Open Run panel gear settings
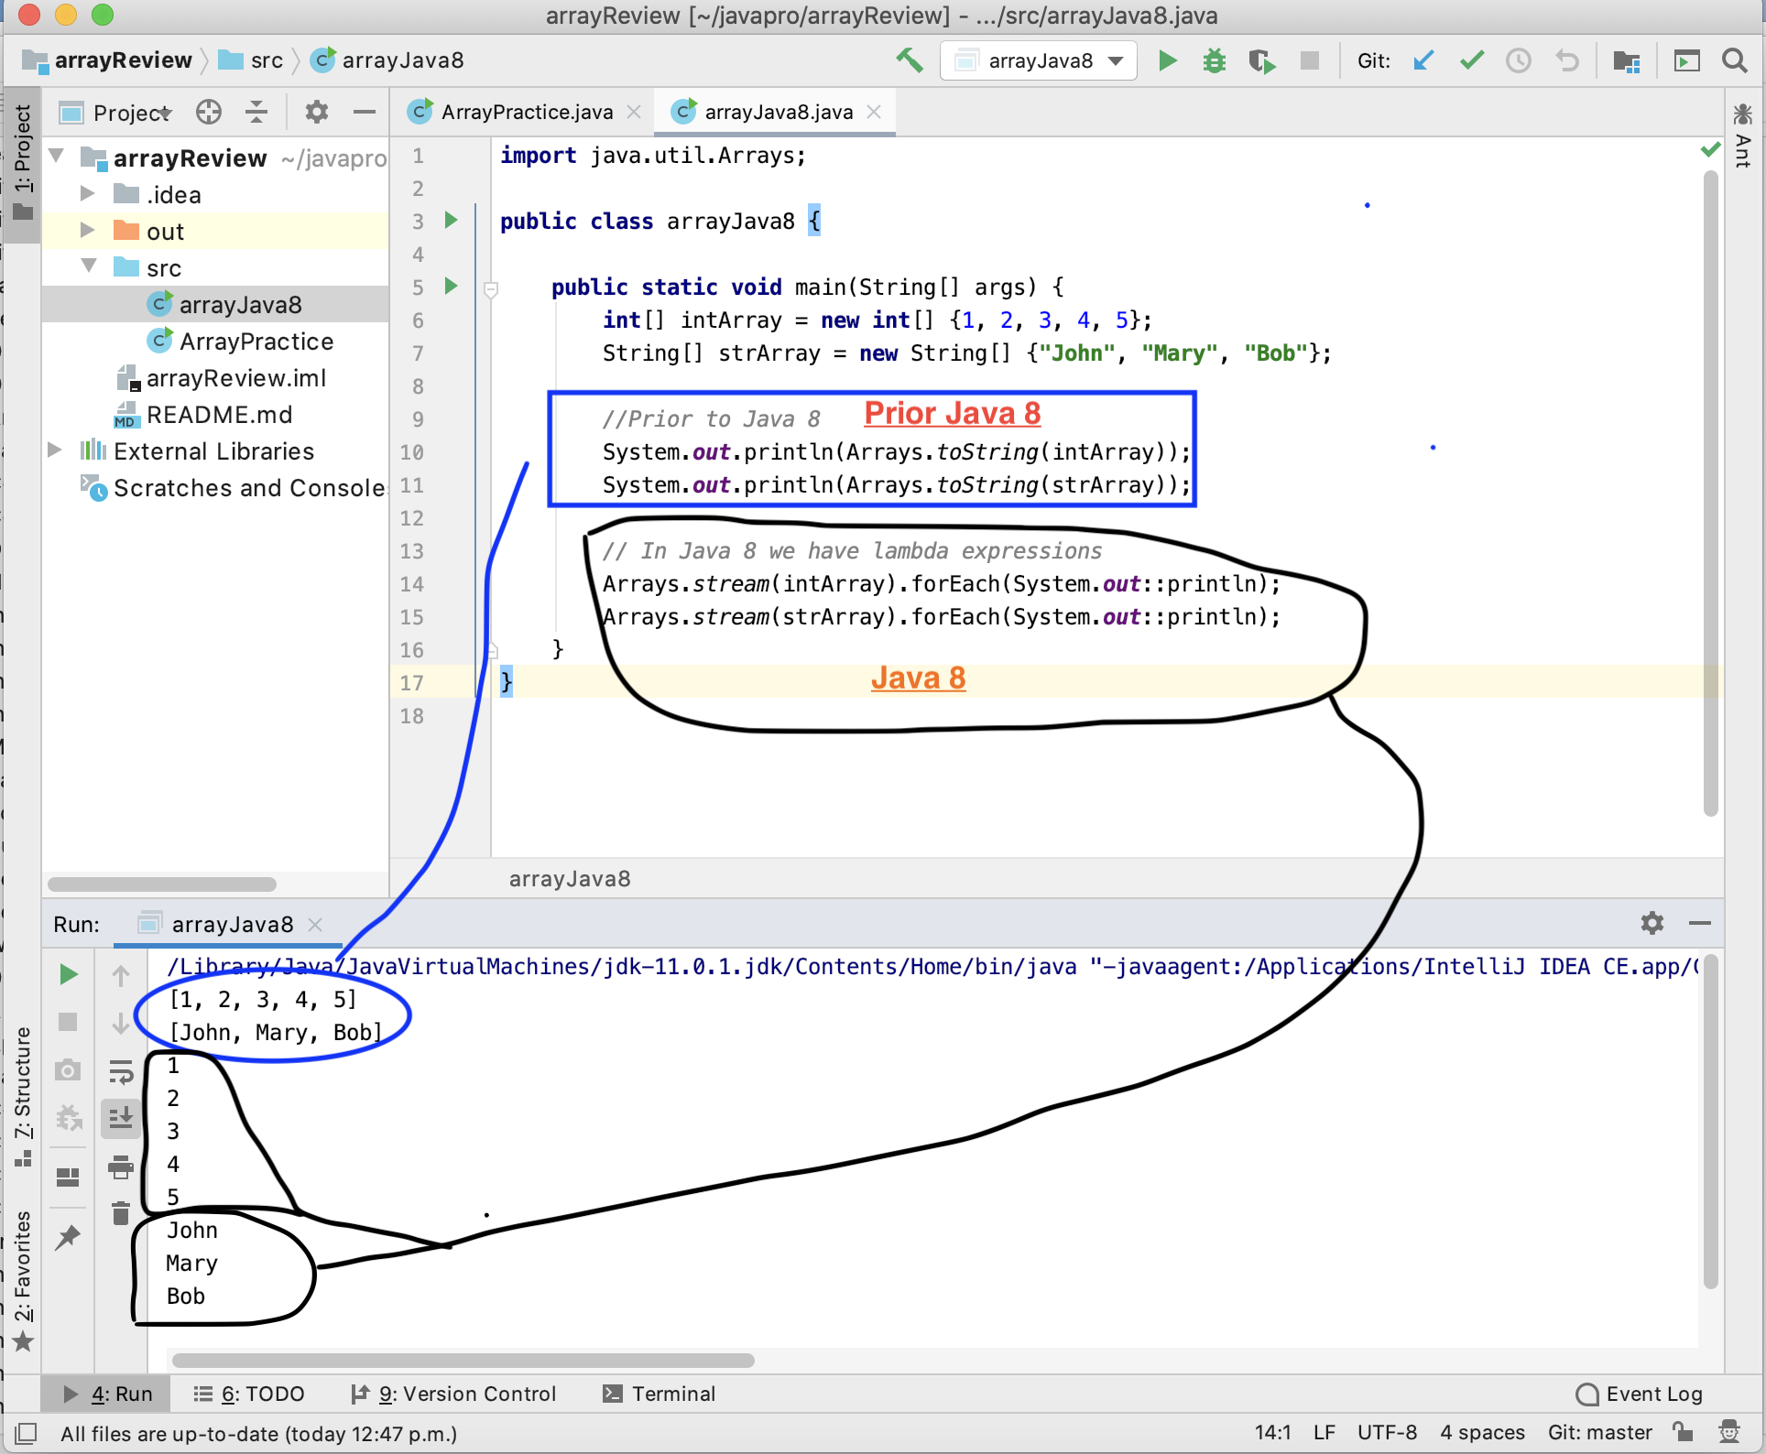 [1652, 923]
